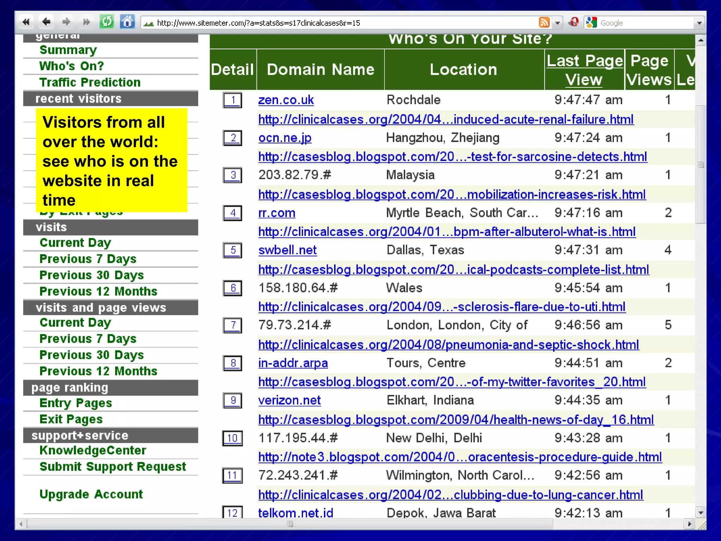Open Exit Pages ranking
This screenshot has height=541, width=721.
71,419
